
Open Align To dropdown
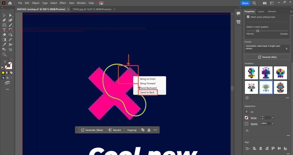248,148
